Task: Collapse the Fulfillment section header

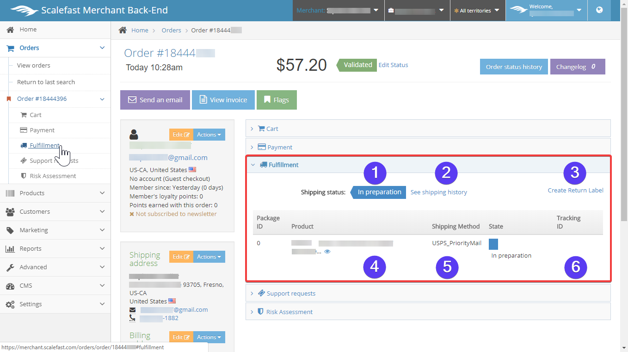Action: click(x=283, y=165)
